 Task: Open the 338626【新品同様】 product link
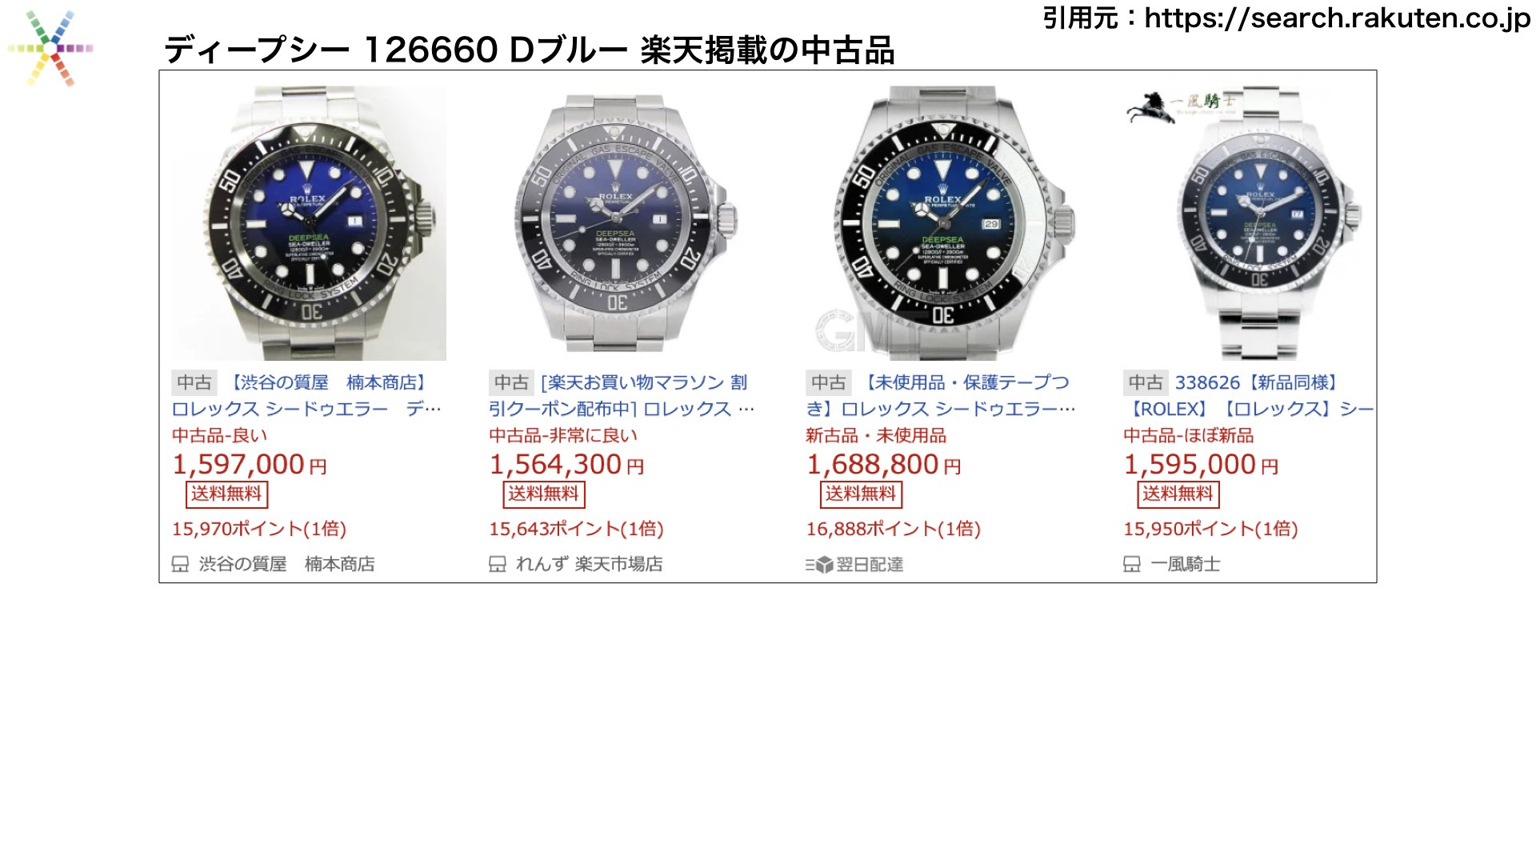pyautogui.click(x=1248, y=396)
